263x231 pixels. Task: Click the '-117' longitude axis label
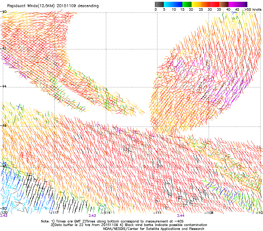coord(54,213)
